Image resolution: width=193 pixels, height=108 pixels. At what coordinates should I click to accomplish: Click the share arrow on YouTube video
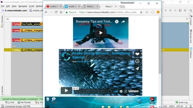pyautogui.click(x=123, y=22)
